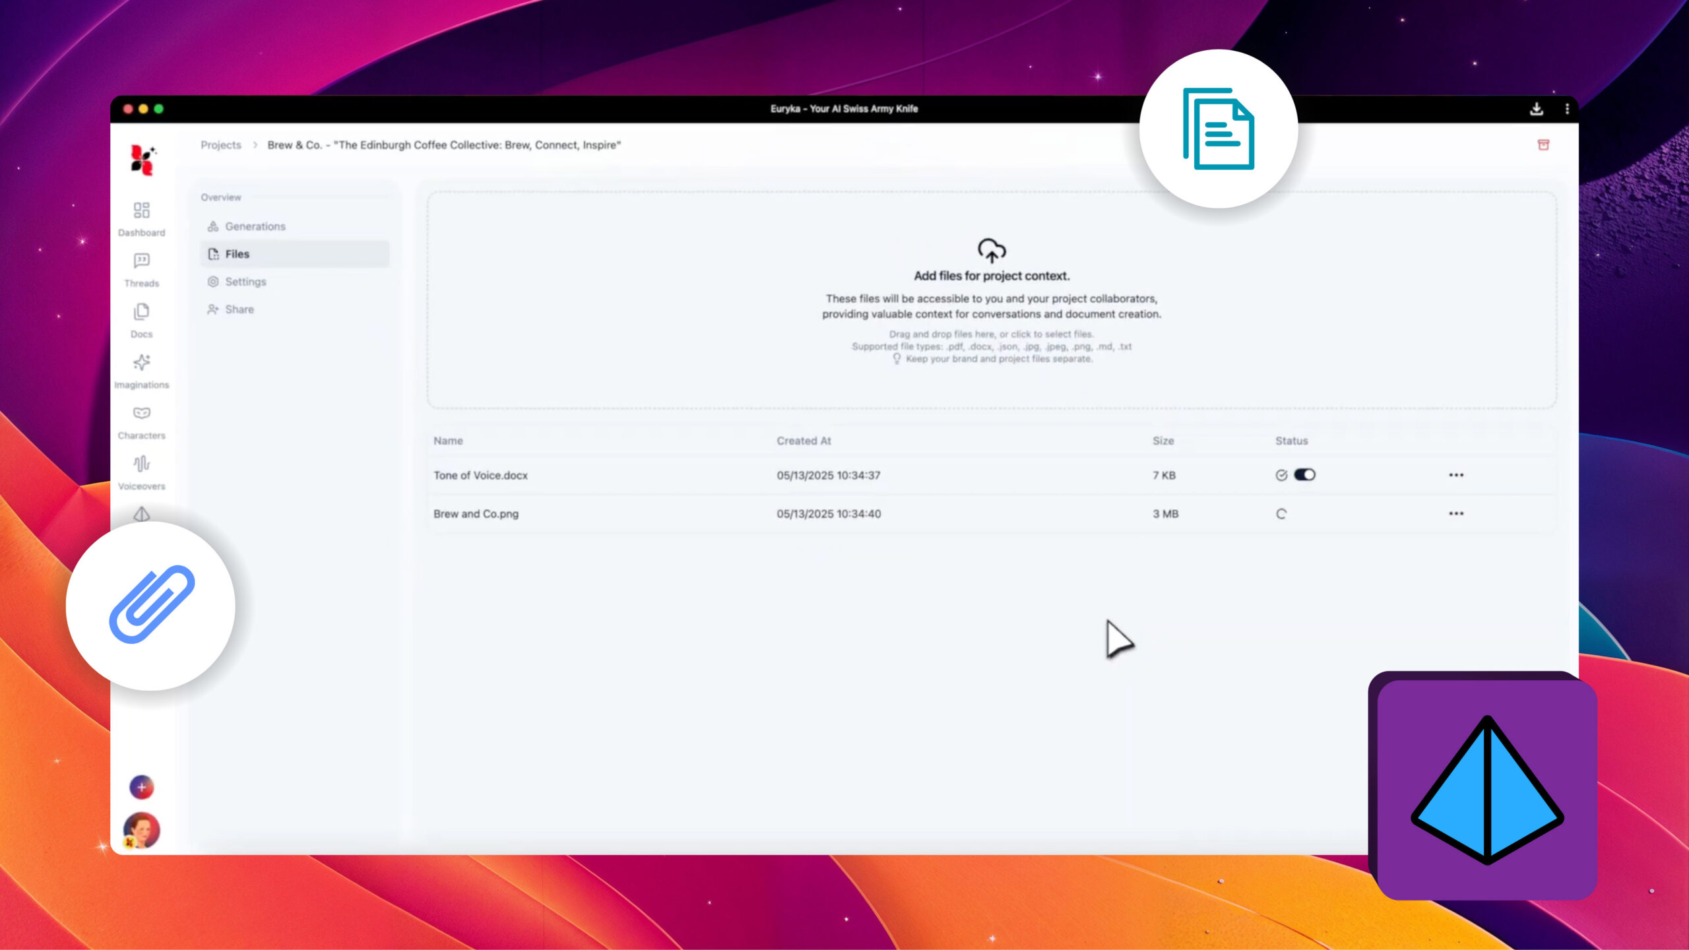Click the verified check beside the toggle

(x=1281, y=474)
